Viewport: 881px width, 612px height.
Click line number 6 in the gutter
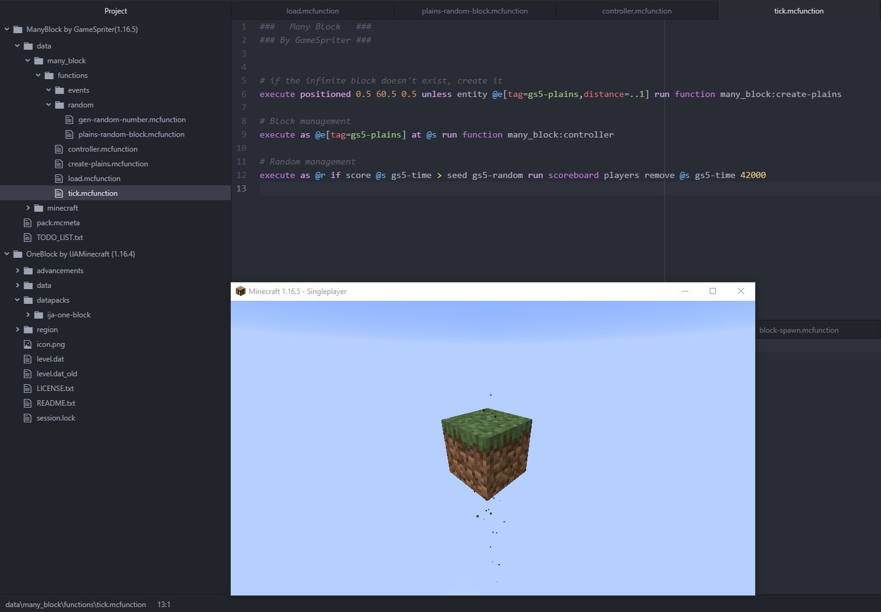click(x=244, y=94)
